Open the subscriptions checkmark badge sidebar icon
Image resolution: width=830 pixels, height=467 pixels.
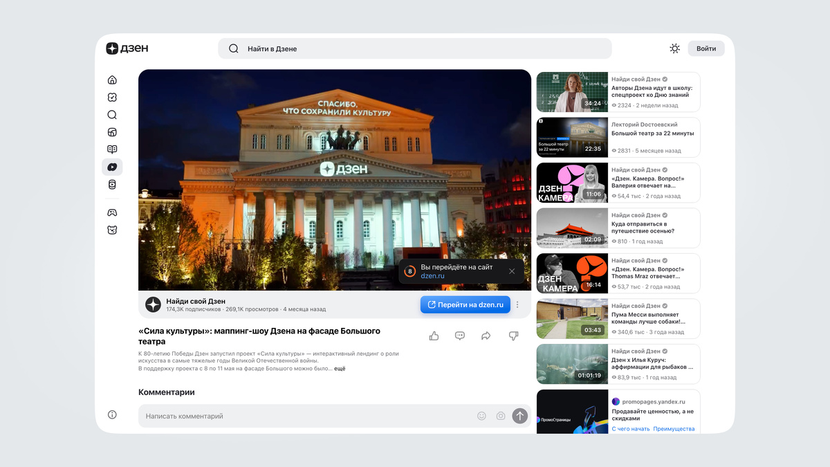point(112,98)
